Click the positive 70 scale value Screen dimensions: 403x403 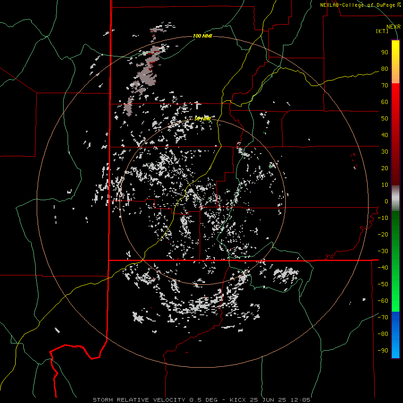[385, 86]
